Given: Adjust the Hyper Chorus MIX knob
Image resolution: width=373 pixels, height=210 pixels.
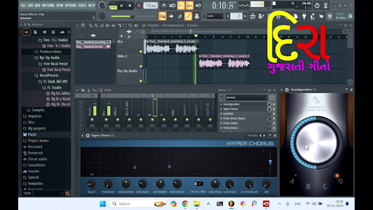Looking at the screenshot, I should click(x=266, y=184).
